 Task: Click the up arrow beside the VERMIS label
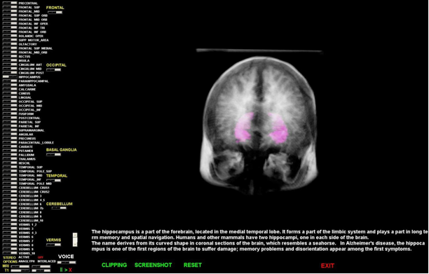(75, 235)
